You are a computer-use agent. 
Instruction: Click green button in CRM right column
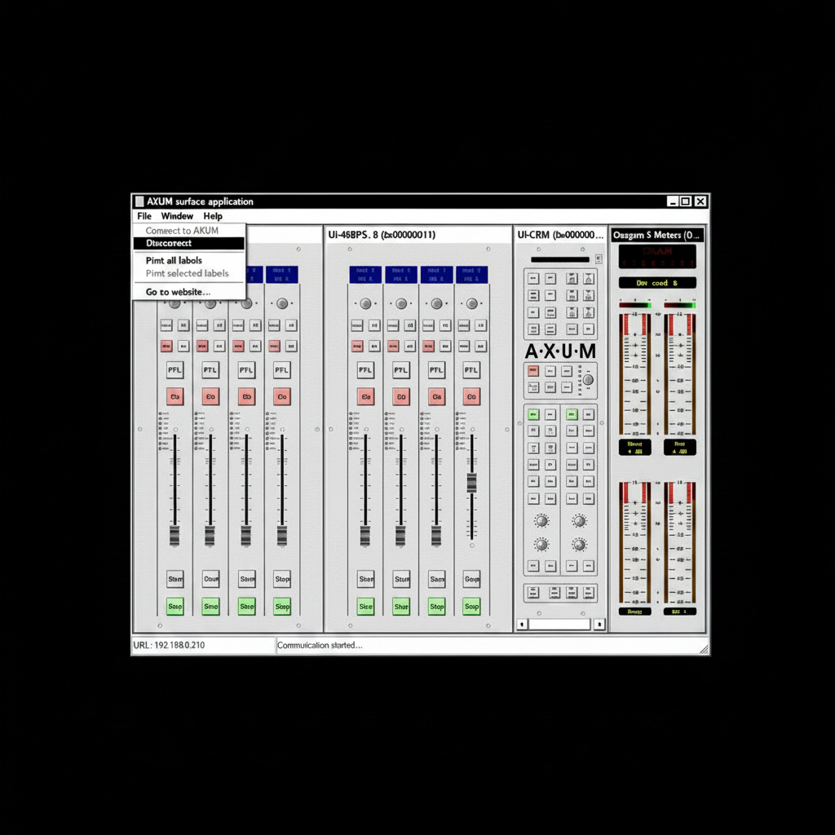pos(572,413)
